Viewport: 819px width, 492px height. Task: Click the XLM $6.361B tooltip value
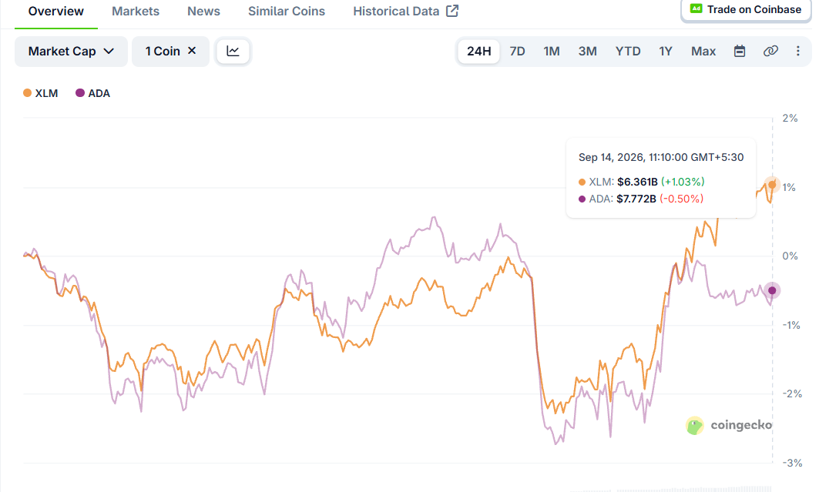pos(637,182)
